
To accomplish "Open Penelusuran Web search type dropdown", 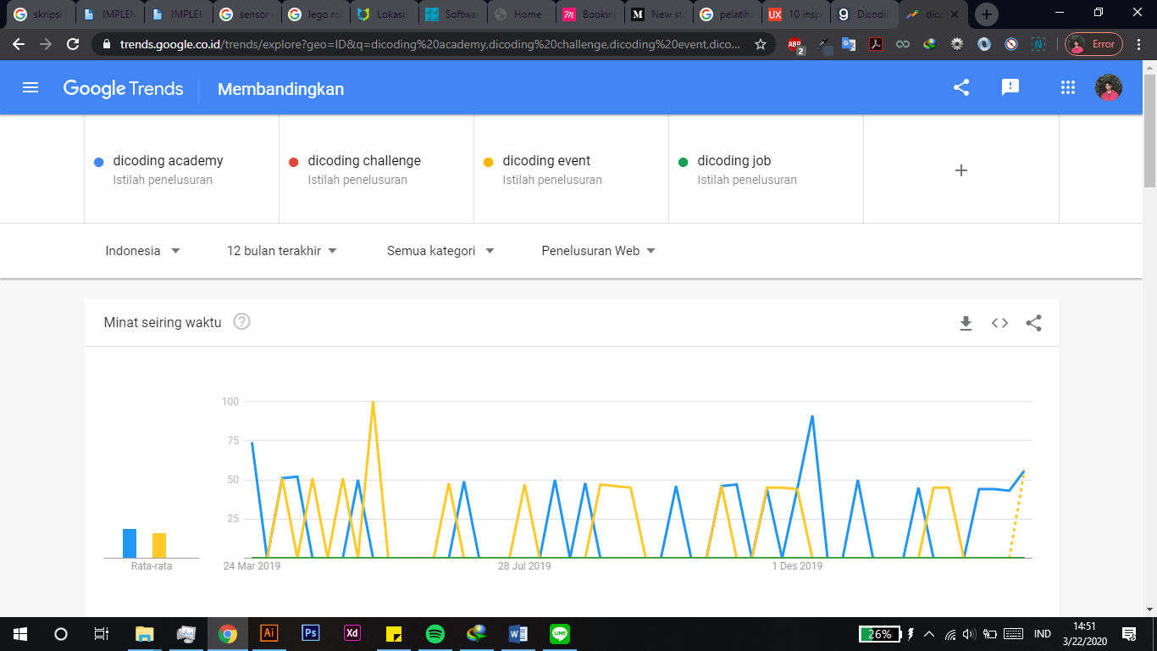I will [598, 251].
